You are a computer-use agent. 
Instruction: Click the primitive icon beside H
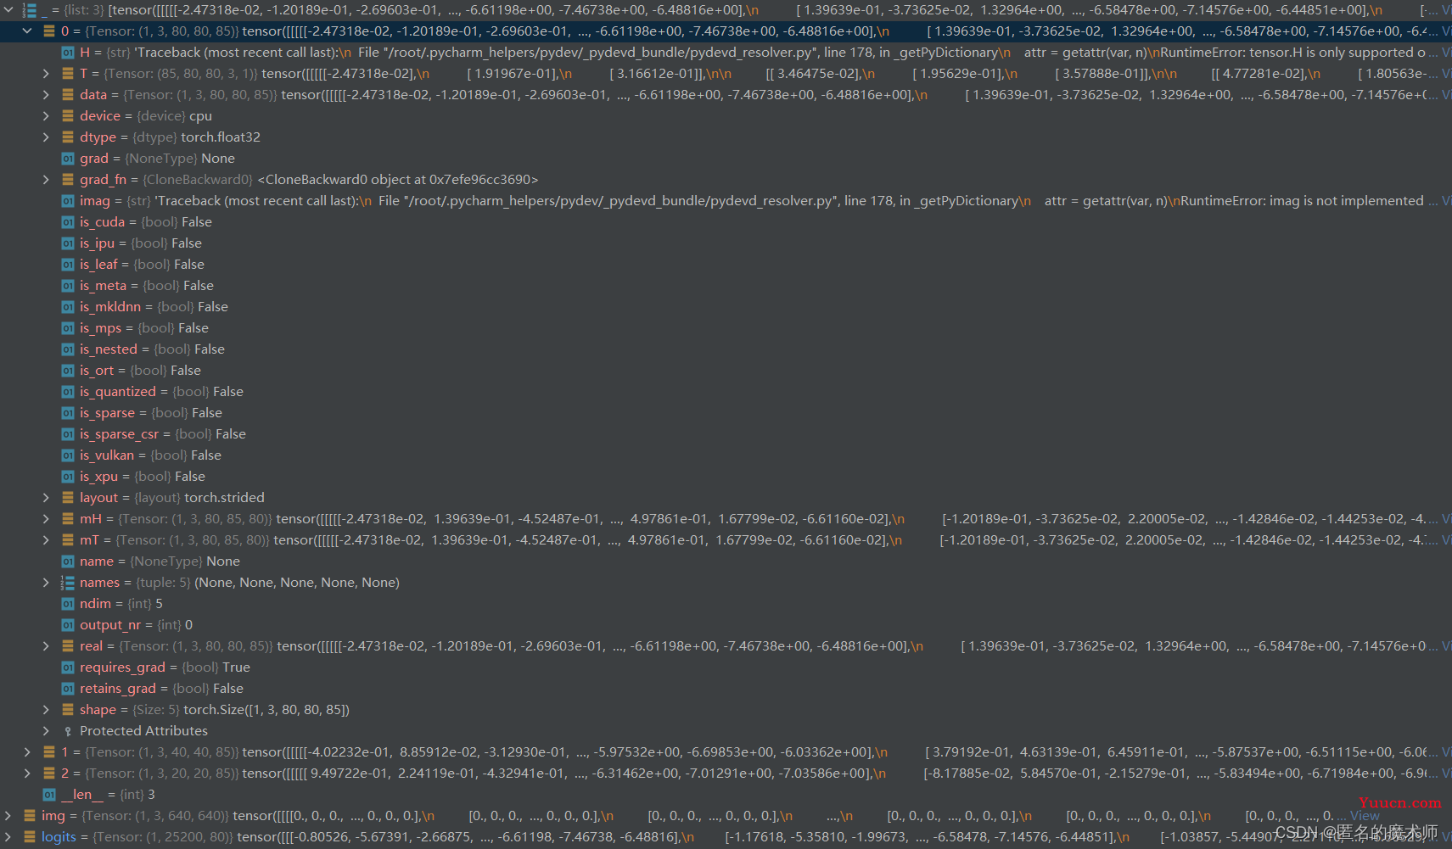68,53
